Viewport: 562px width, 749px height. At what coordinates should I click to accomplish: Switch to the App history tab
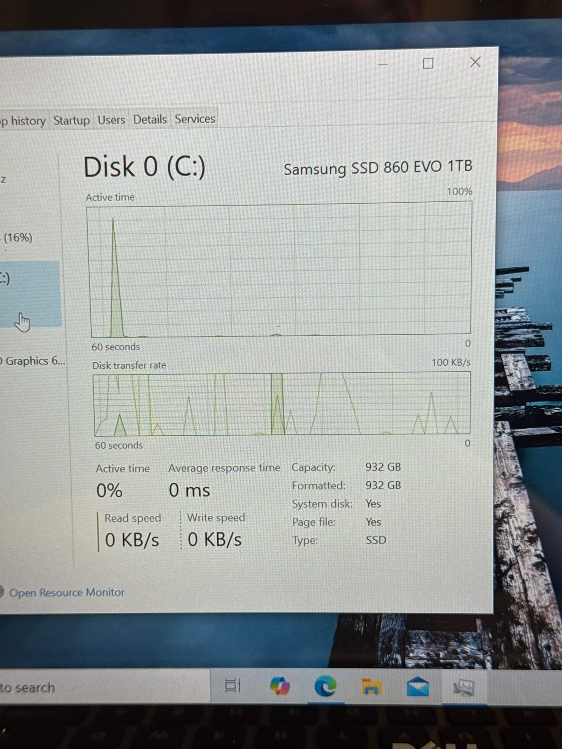coord(23,121)
